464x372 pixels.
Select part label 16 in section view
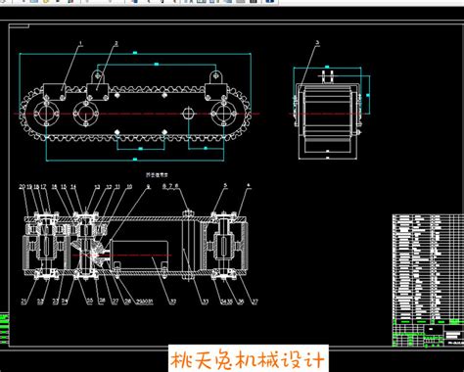click(54, 187)
